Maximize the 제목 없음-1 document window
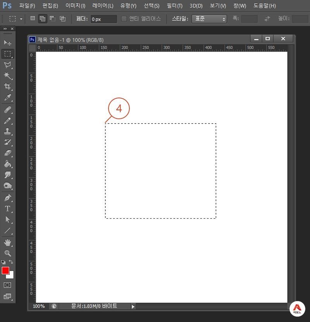This screenshot has width=310, height=322. pyautogui.click(x=267, y=39)
